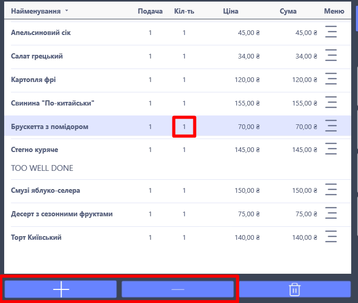Click the minus button to decrease quantity
Image resolution: width=358 pixels, height=303 pixels.
(178, 289)
